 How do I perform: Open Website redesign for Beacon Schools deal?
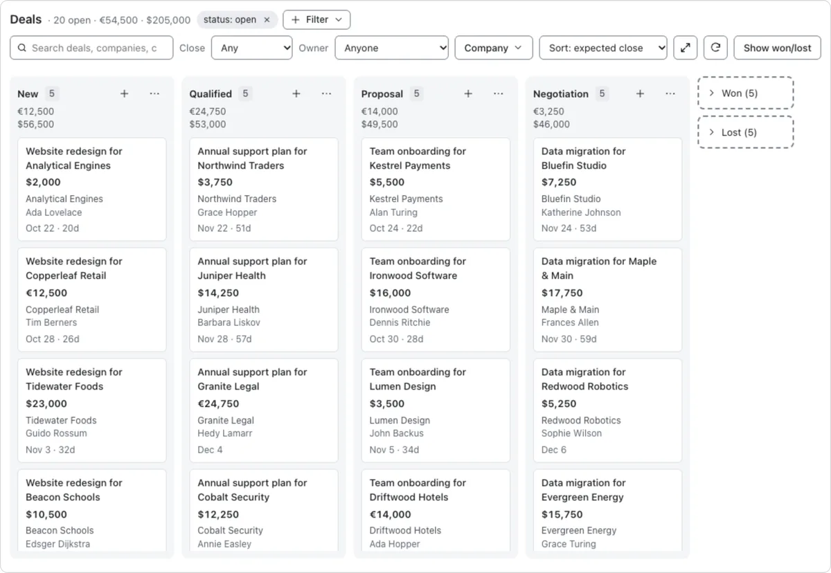click(92, 511)
